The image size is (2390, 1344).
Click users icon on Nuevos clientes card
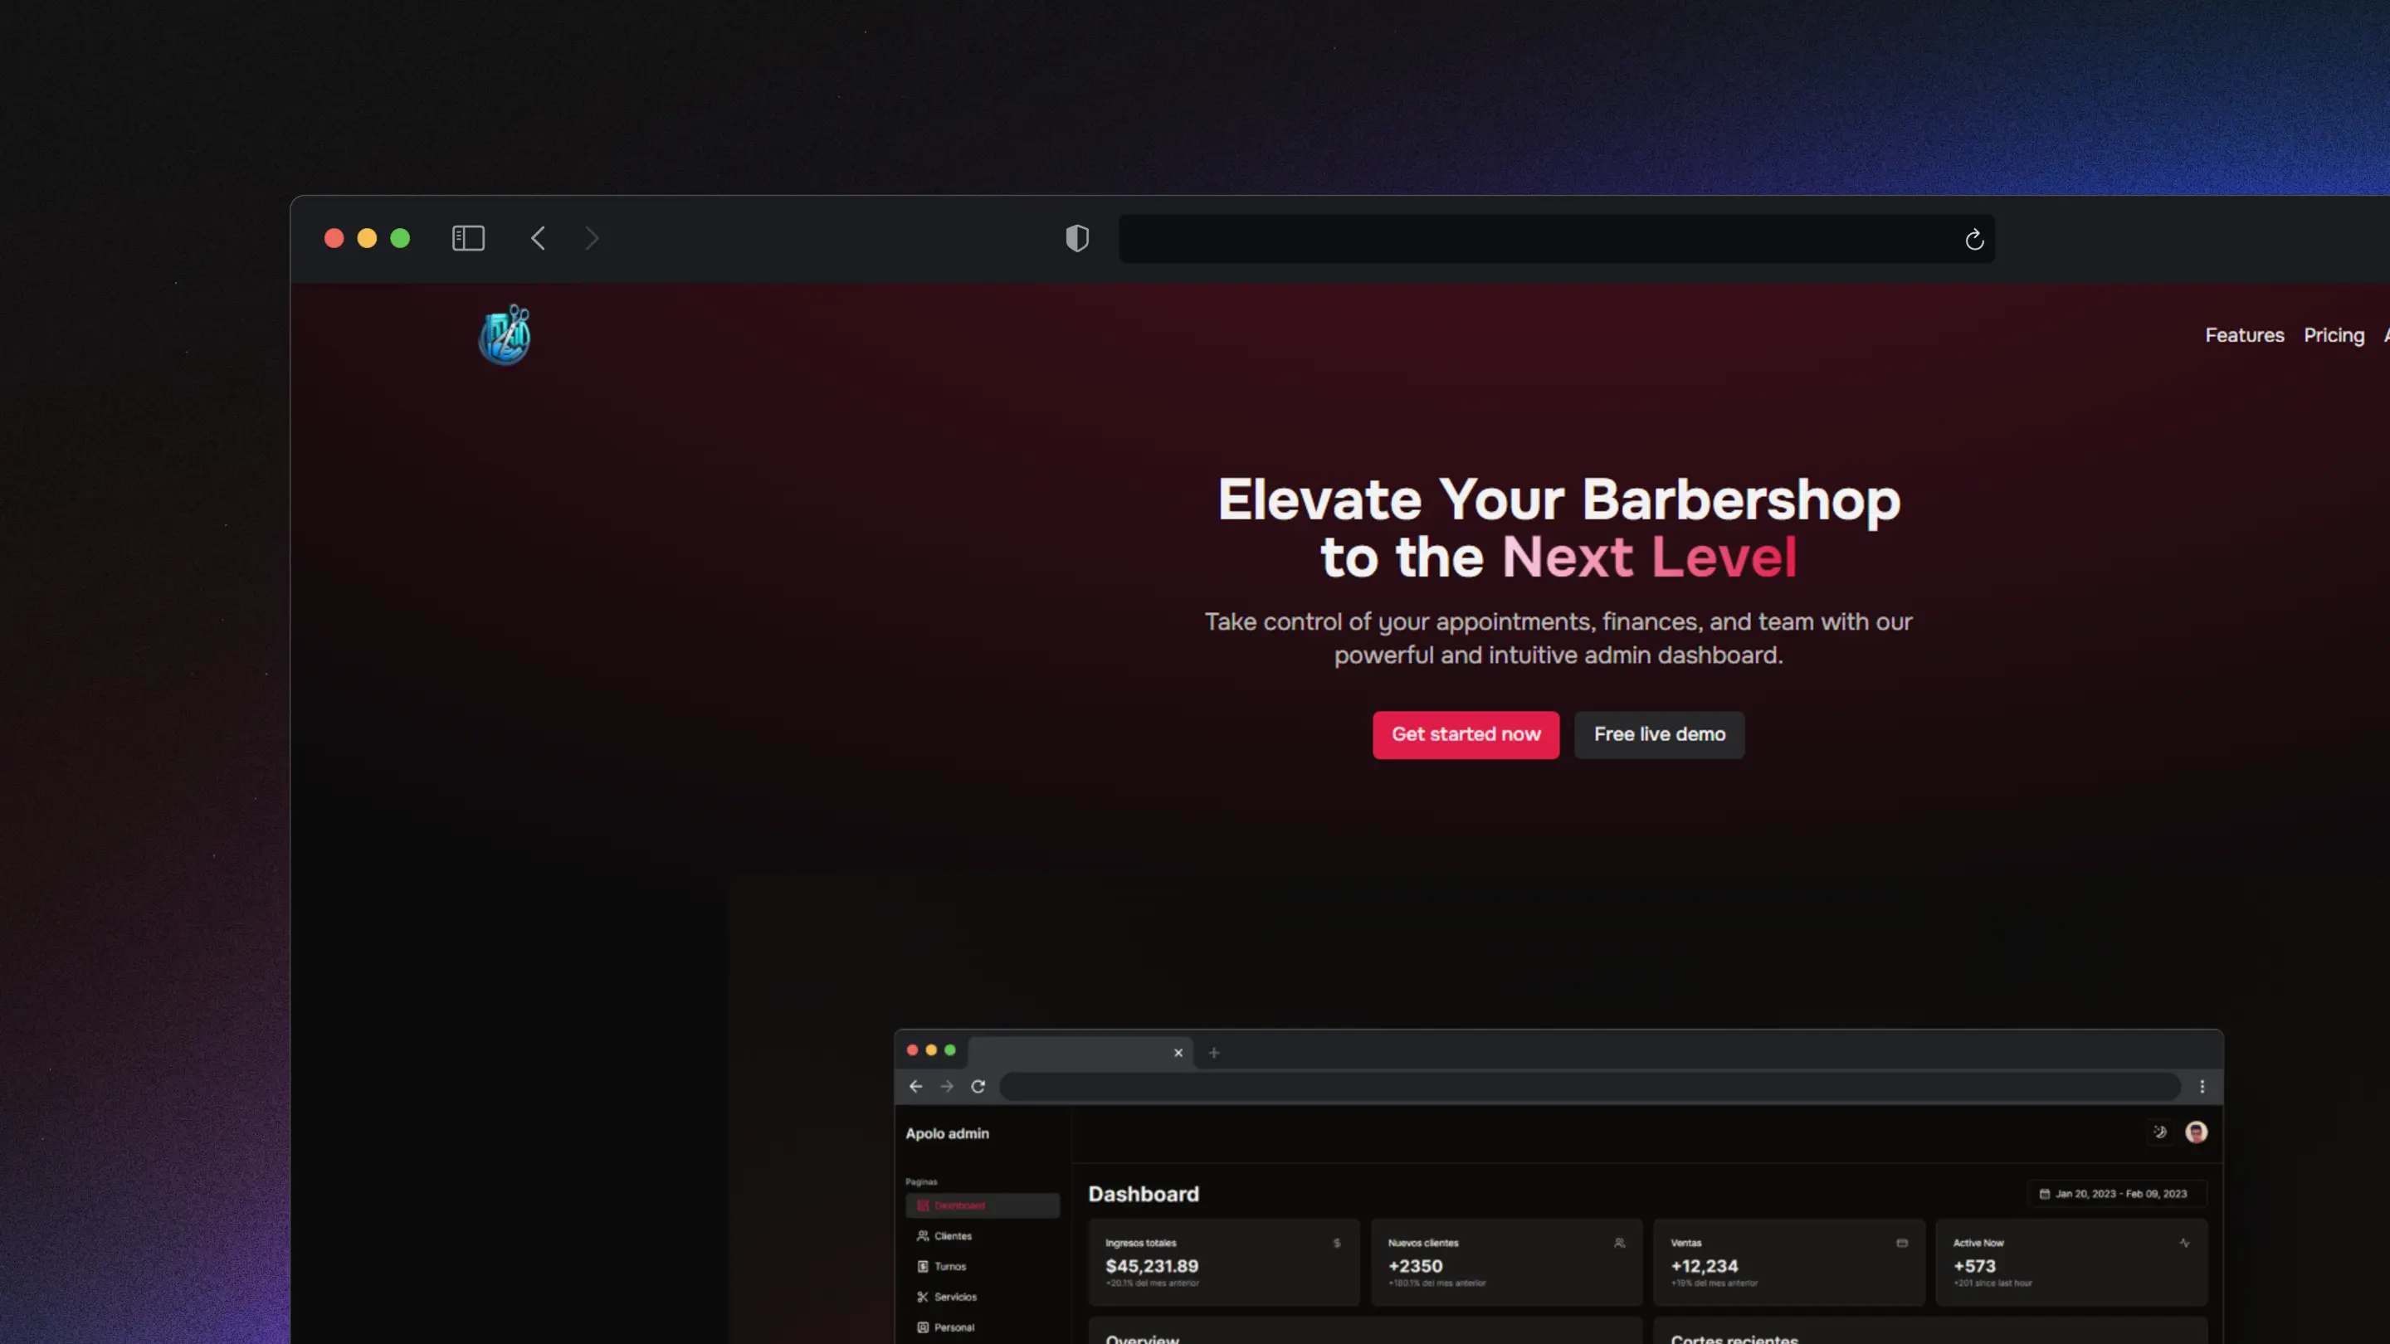[1619, 1243]
